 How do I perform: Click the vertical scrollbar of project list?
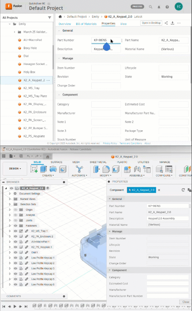click(x=53, y=57)
